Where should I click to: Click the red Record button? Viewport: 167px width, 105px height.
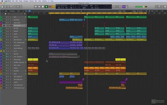[50, 7]
